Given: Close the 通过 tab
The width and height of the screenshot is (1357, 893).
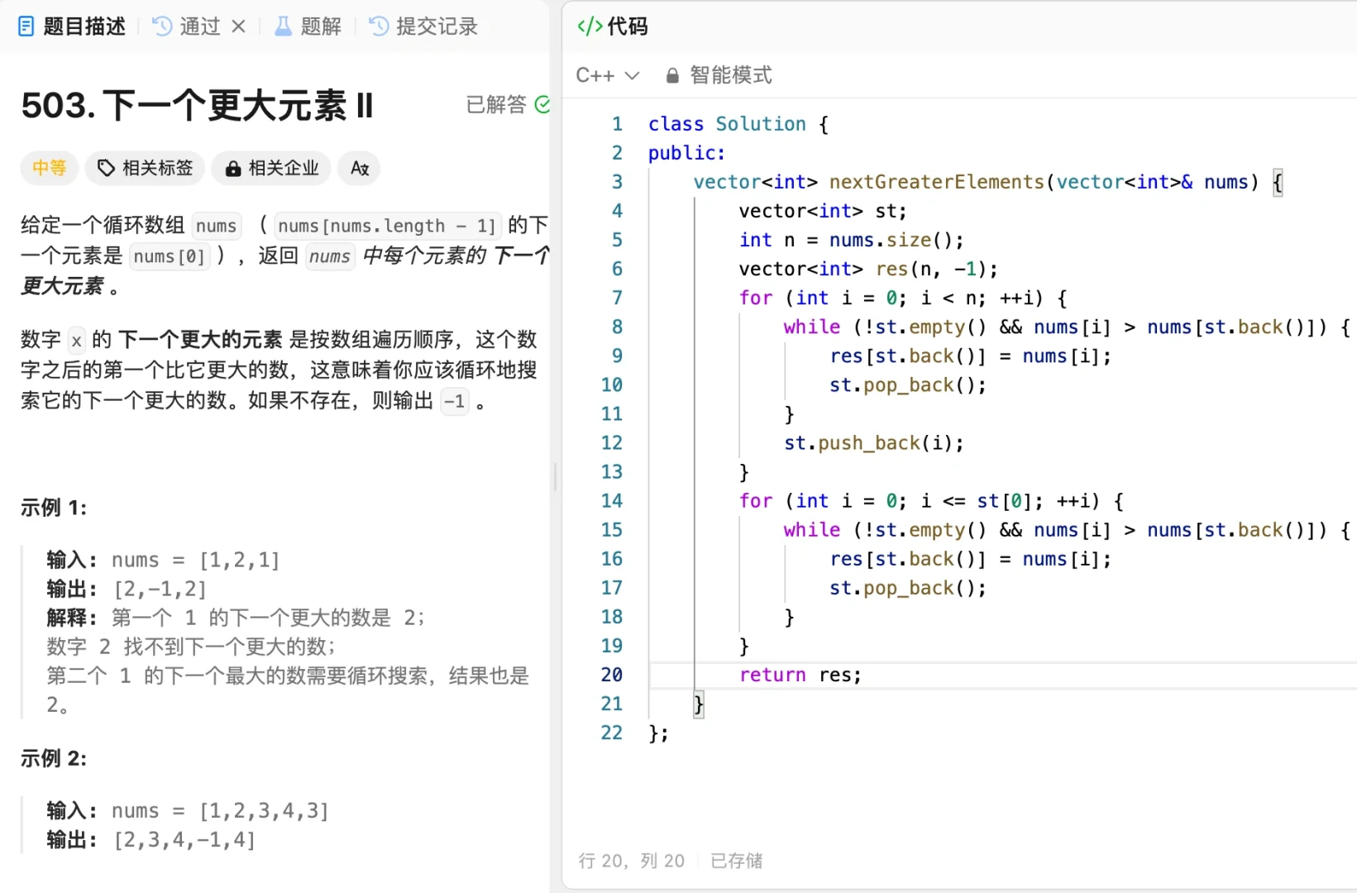Looking at the screenshot, I should pos(238,26).
